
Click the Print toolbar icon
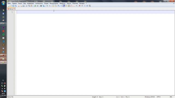click(x=24, y=6)
